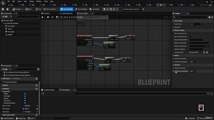Select Item Mesh component in tree
Viewport: 214px width, 120px height.
[11, 26]
